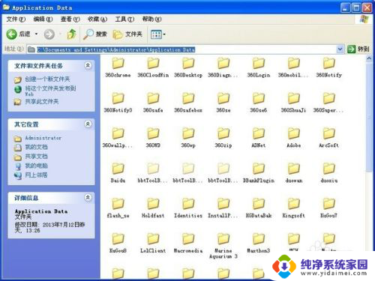Click 共享此文件夹 link
The height and width of the screenshot is (281, 375).
[x=41, y=102]
